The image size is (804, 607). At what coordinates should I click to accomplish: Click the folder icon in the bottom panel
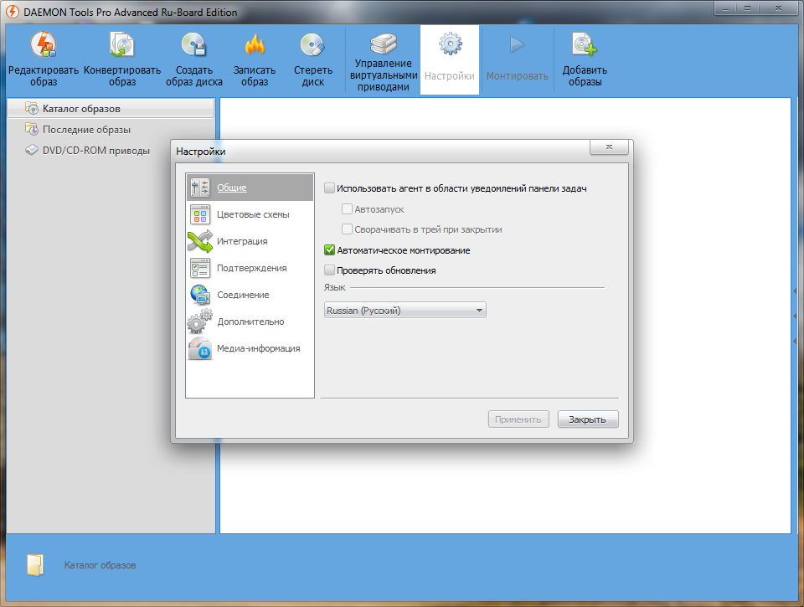35,565
